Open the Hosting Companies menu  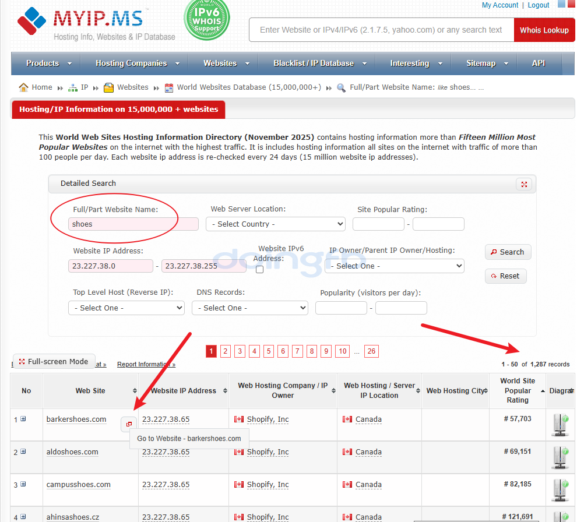pyautogui.click(x=137, y=63)
